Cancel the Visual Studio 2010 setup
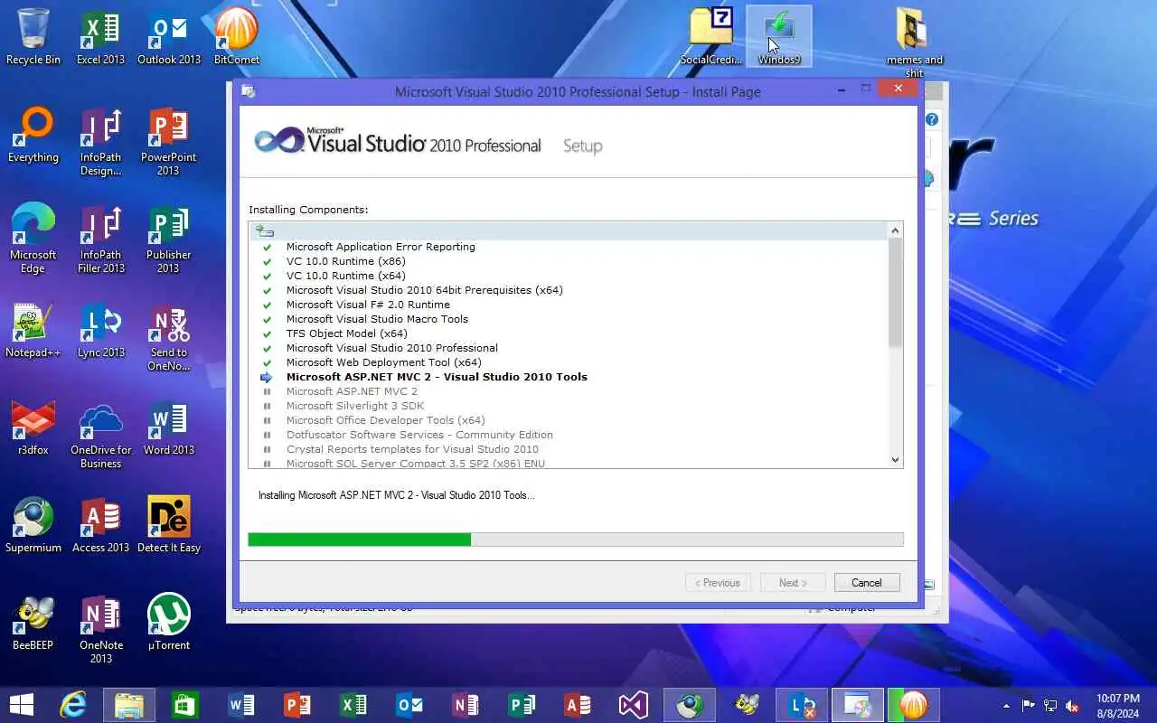1157x723 pixels. [867, 583]
